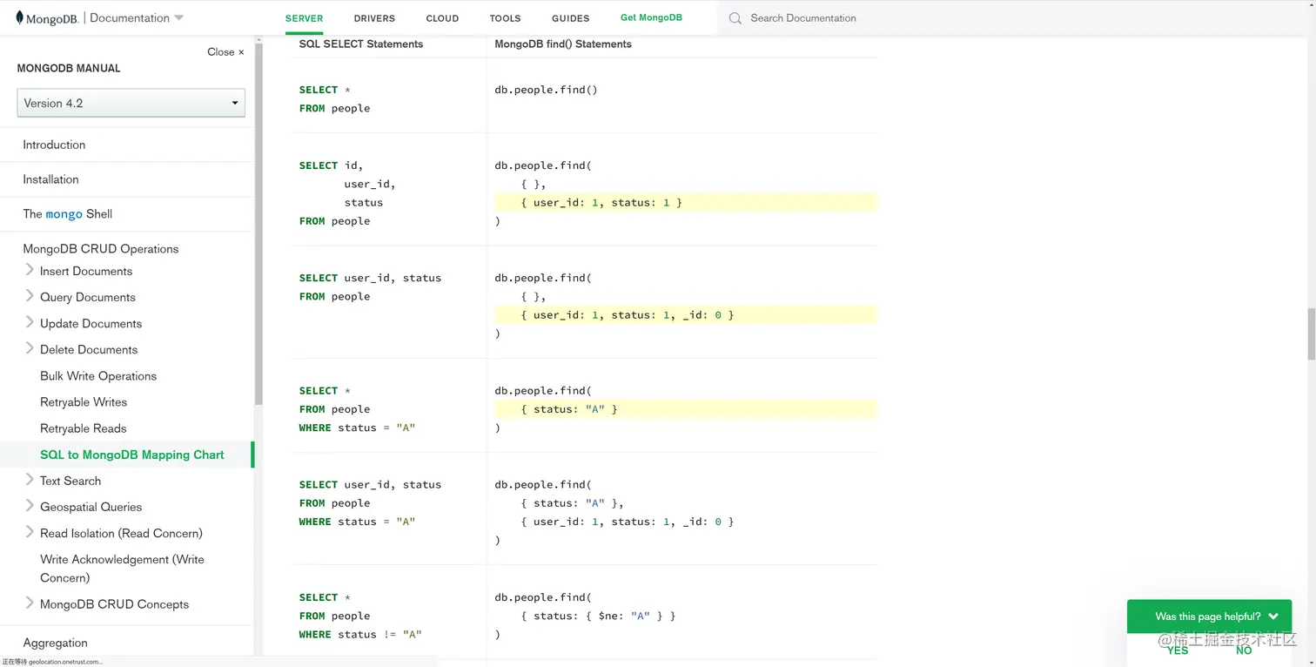
Task: Click the page vertical scrollbar thumb
Action: pos(1311,333)
